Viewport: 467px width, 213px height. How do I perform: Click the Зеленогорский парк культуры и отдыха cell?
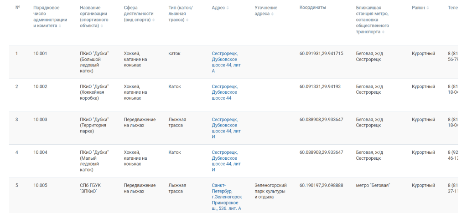(x=270, y=191)
